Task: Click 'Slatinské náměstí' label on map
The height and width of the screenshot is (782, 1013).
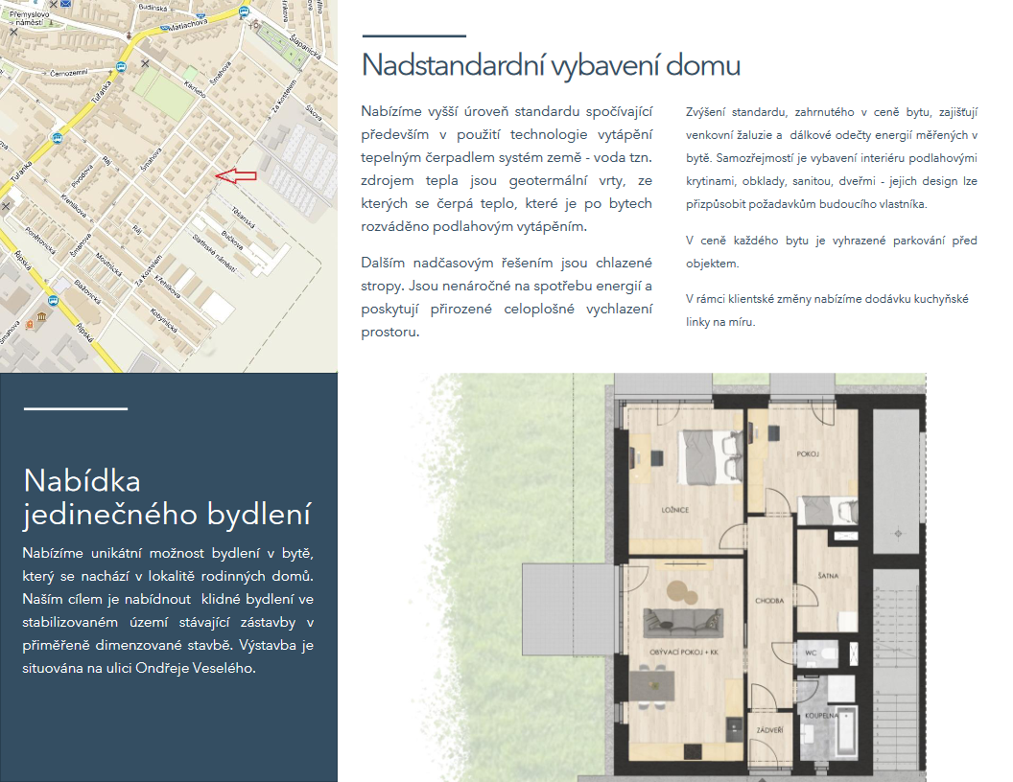Action: (x=215, y=254)
